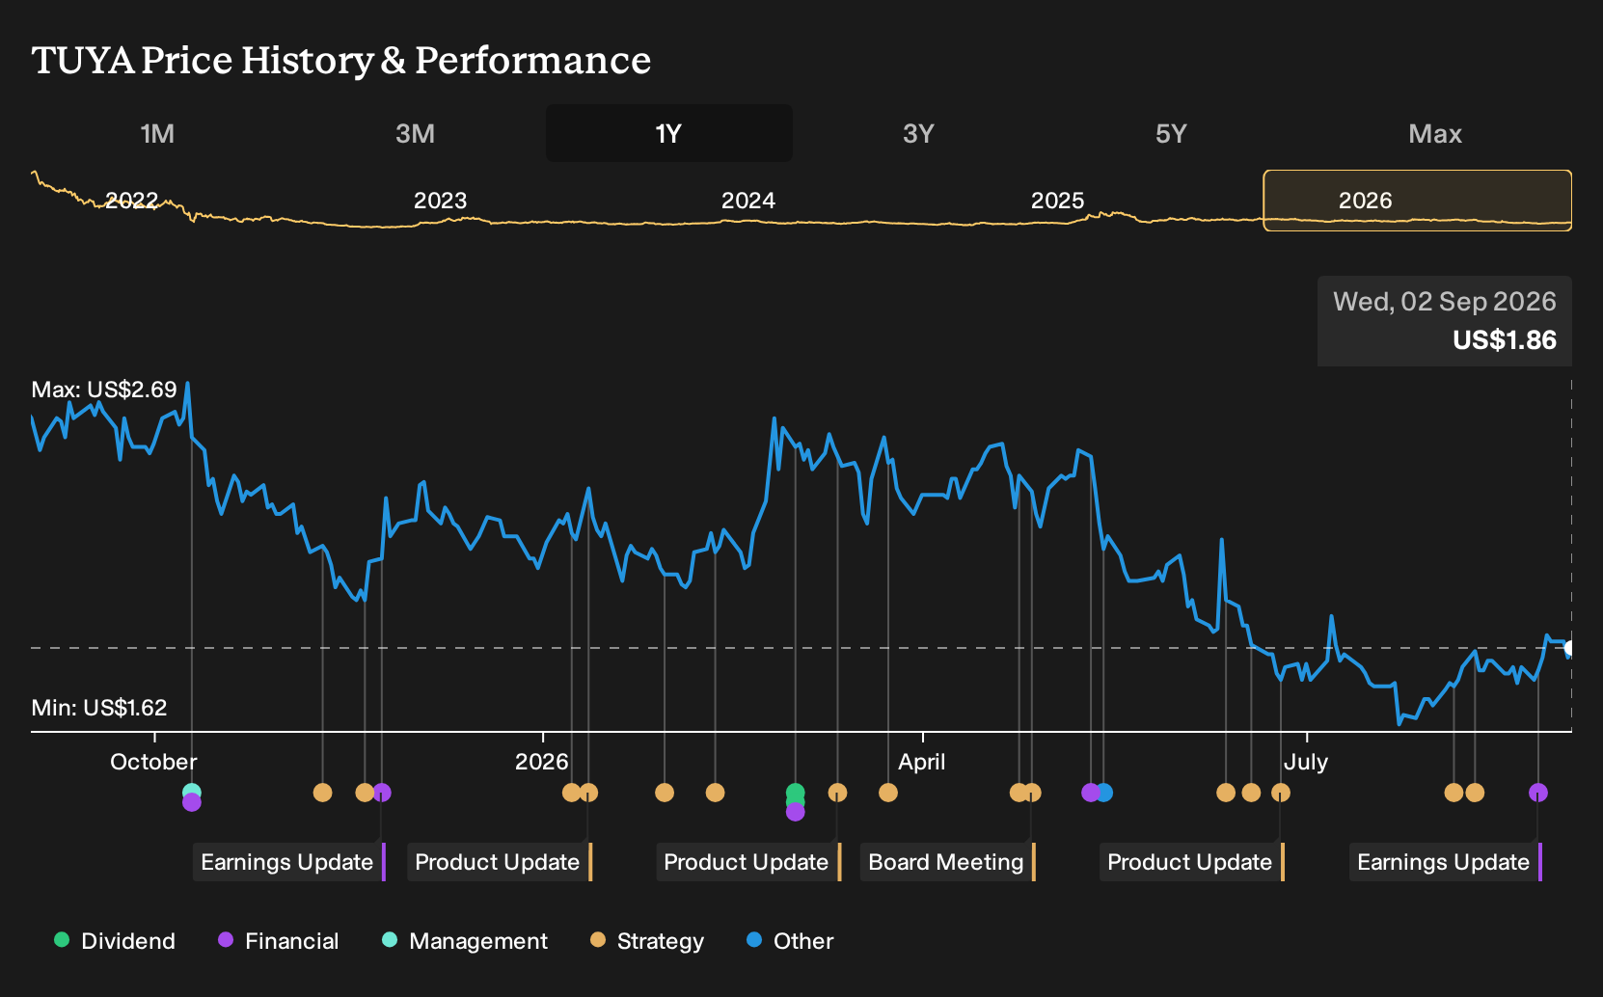Click the 2025 label in the overview timeline
Image resolution: width=1603 pixels, height=997 pixels.
pyautogui.click(x=1057, y=201)
